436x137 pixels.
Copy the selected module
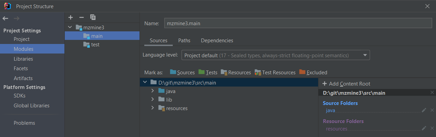[x=93, y=17]
